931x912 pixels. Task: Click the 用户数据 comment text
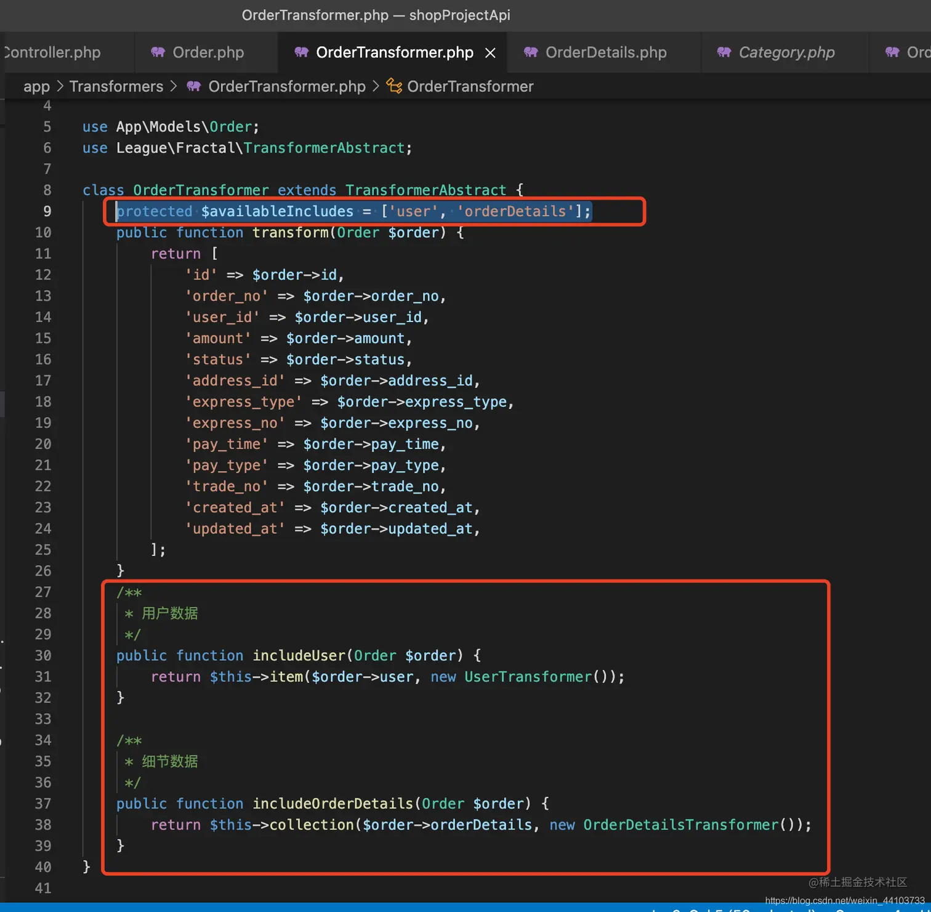[170, 613]
